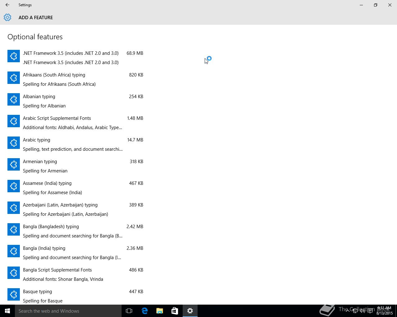Select 'Arabic Script Supplemental Fonts' entry
Image resolution: width=397 pixels, height=317 pixels.
[x=57, y=118]
